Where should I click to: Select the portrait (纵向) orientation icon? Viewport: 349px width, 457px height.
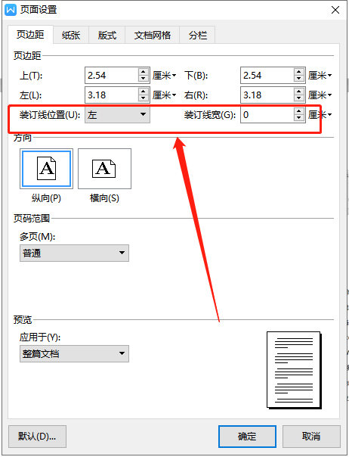pyautogui.click(x=46, y=169)
